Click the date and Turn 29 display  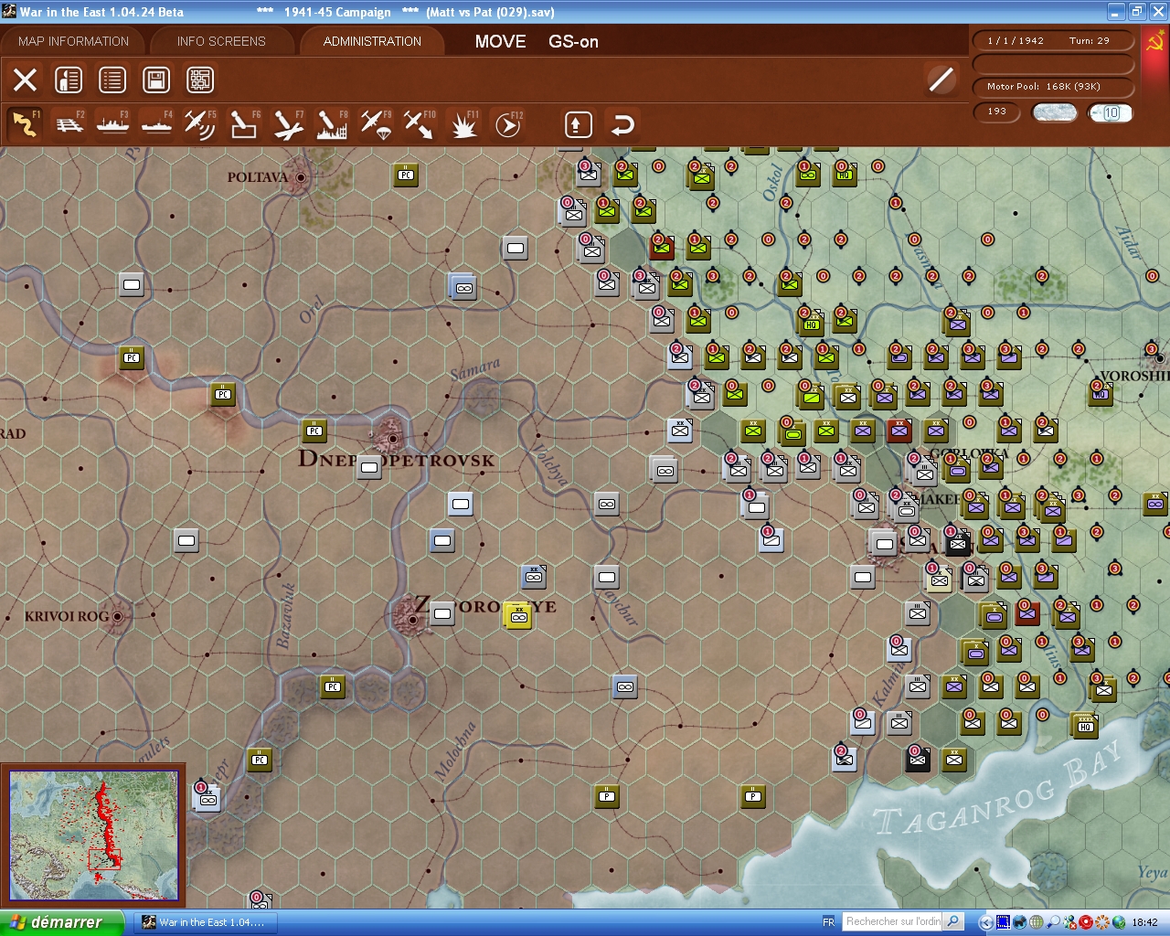tap(1053, 40)
